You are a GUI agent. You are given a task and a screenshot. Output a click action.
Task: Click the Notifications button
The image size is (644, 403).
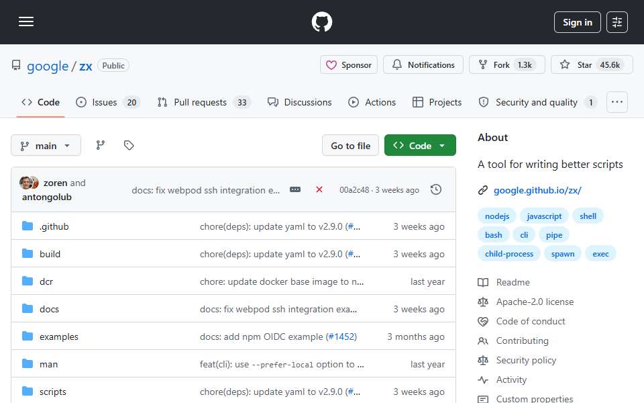tap(423, 65)
